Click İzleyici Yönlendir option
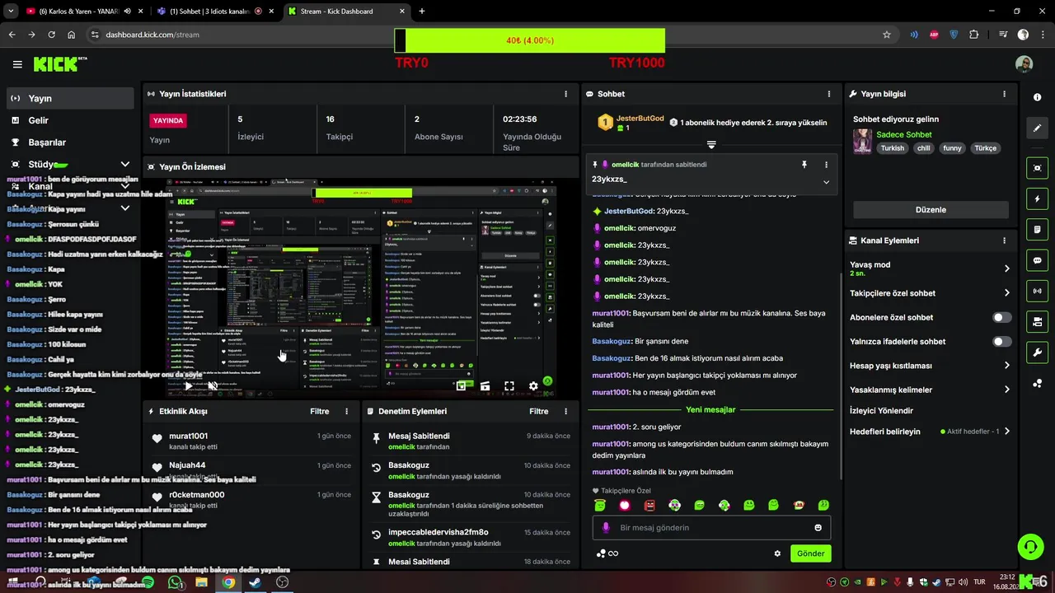Screen dimensions: 1055x593 tap(881, 410)
